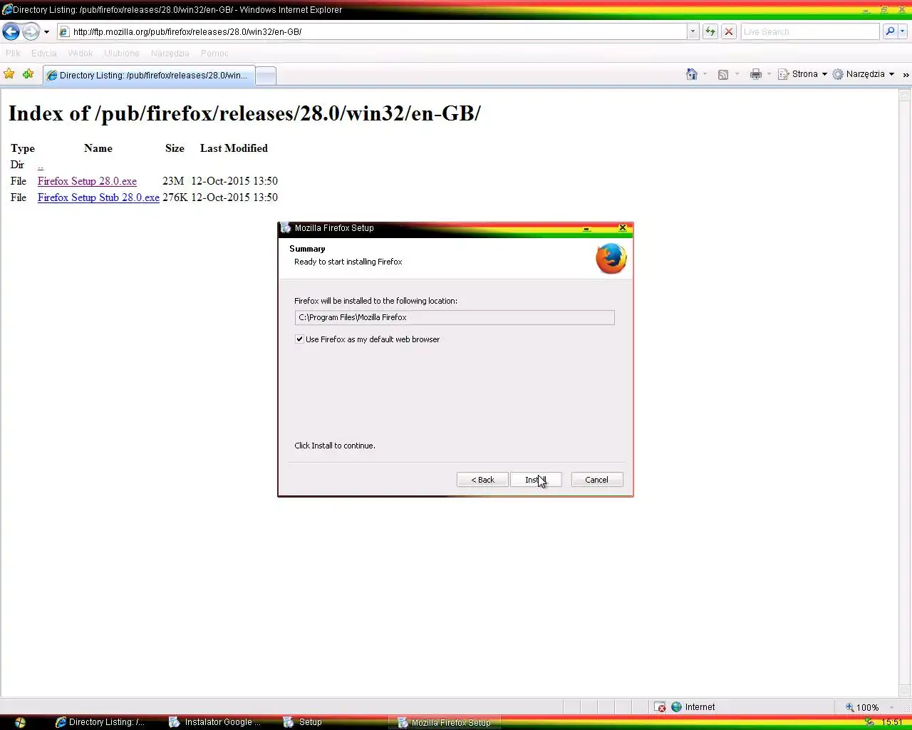Screen dimensions: 912x730
Task: Open the parent directory link
Action: coord(41,165)
